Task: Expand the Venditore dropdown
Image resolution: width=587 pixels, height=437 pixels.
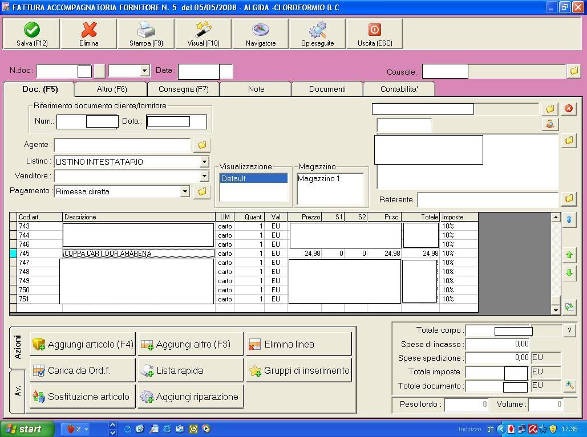Action: tap(204, 175)
